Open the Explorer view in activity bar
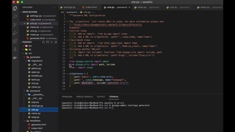 (x=15, y=8)
